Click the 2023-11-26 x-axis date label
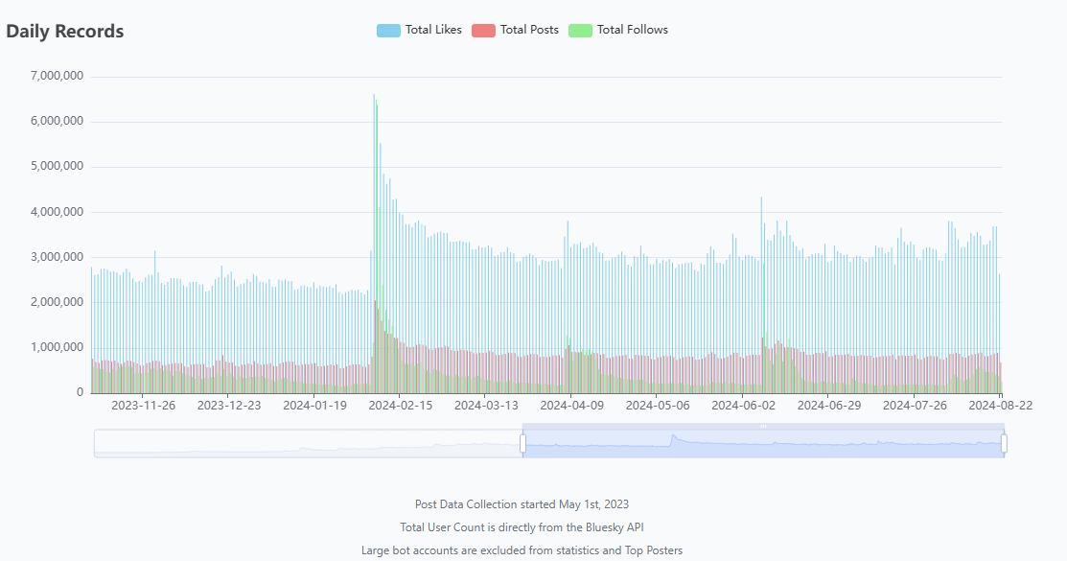The height and width of the screenshot is (561, 1067). click(143, 406)
